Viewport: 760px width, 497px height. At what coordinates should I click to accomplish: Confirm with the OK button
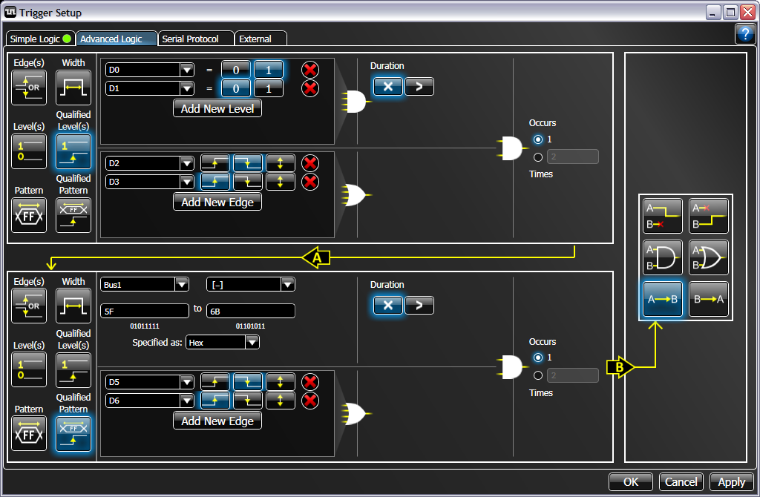click(631, 482)
